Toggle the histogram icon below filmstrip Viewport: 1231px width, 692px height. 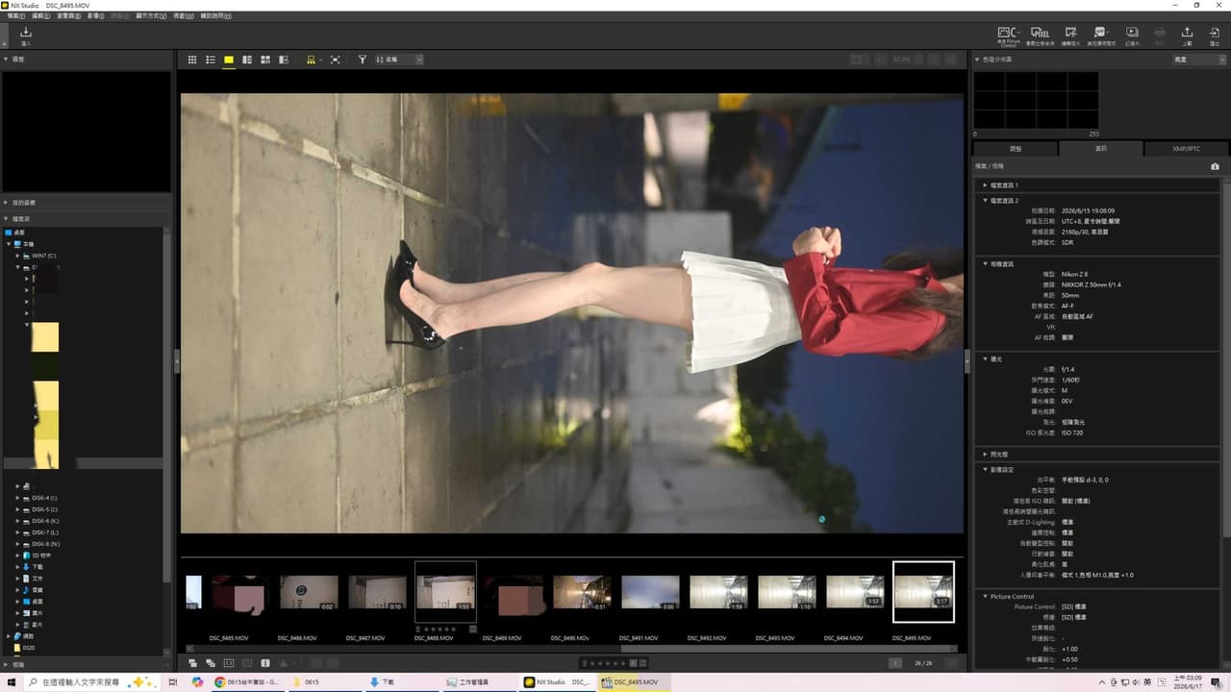[x=284, y=663]
